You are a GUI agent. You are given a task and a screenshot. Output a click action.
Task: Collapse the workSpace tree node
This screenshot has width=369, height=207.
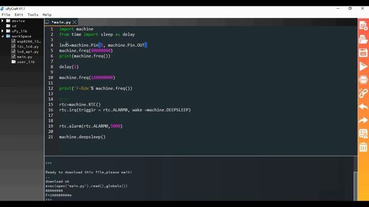(2, 36)
